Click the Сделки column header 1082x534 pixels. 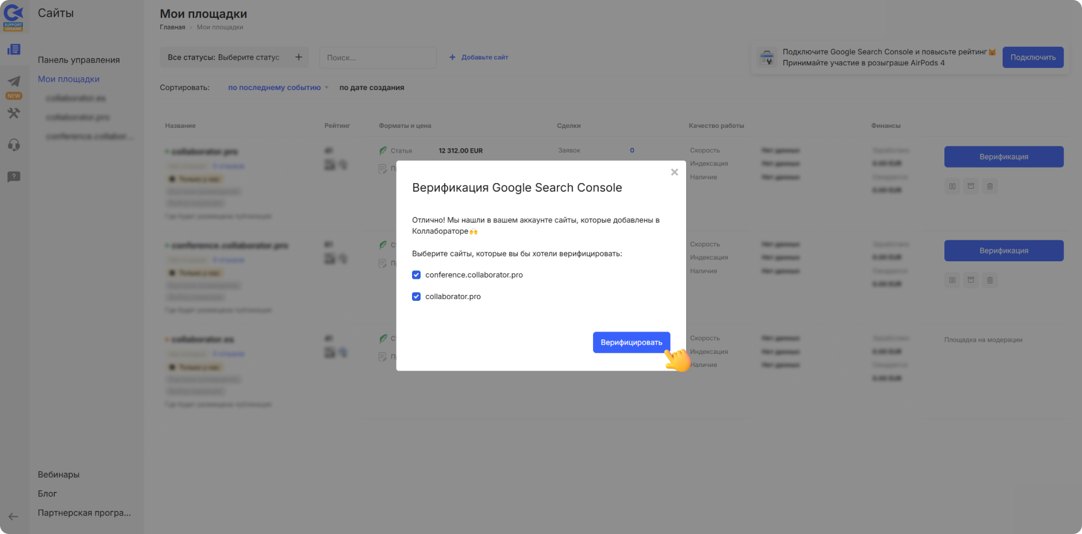tap(569, 126)
